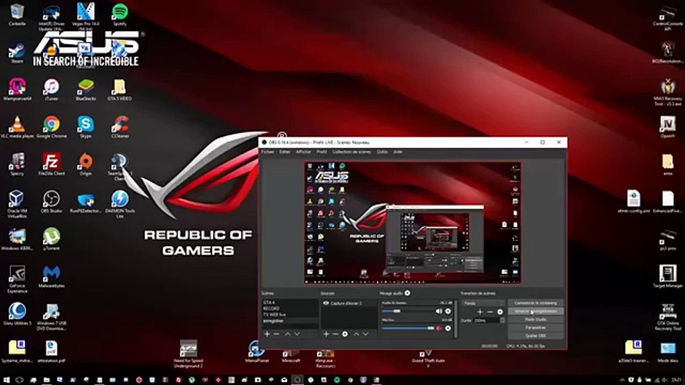
Task: Open desktop audio channel settings gear
Action: pyautogui.click(x=448, y=311)
